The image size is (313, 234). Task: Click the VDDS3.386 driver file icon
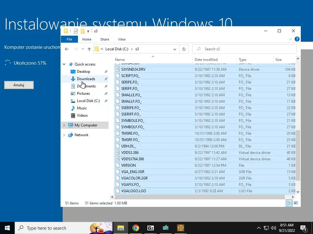click(118, 153)
